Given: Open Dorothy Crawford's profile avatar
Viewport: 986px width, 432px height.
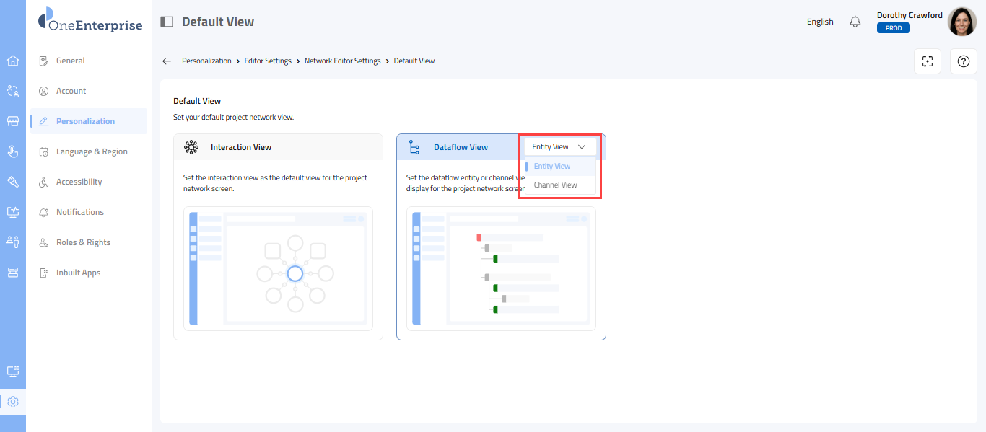Looking at the screenshot, I should (961, 22).
